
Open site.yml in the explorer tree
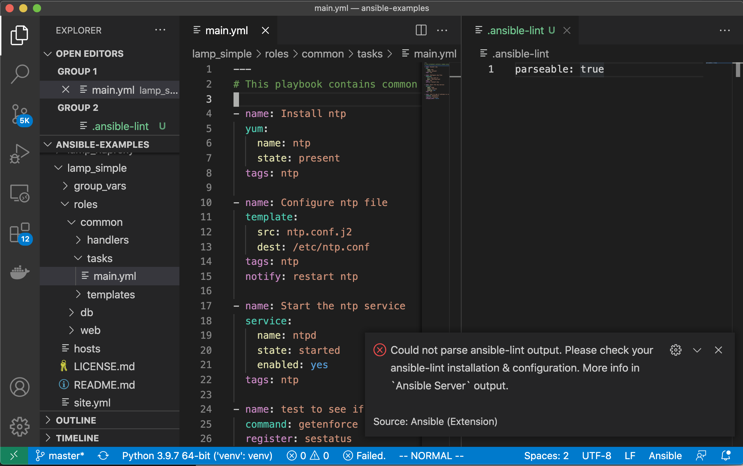click(x=92, y=403)
